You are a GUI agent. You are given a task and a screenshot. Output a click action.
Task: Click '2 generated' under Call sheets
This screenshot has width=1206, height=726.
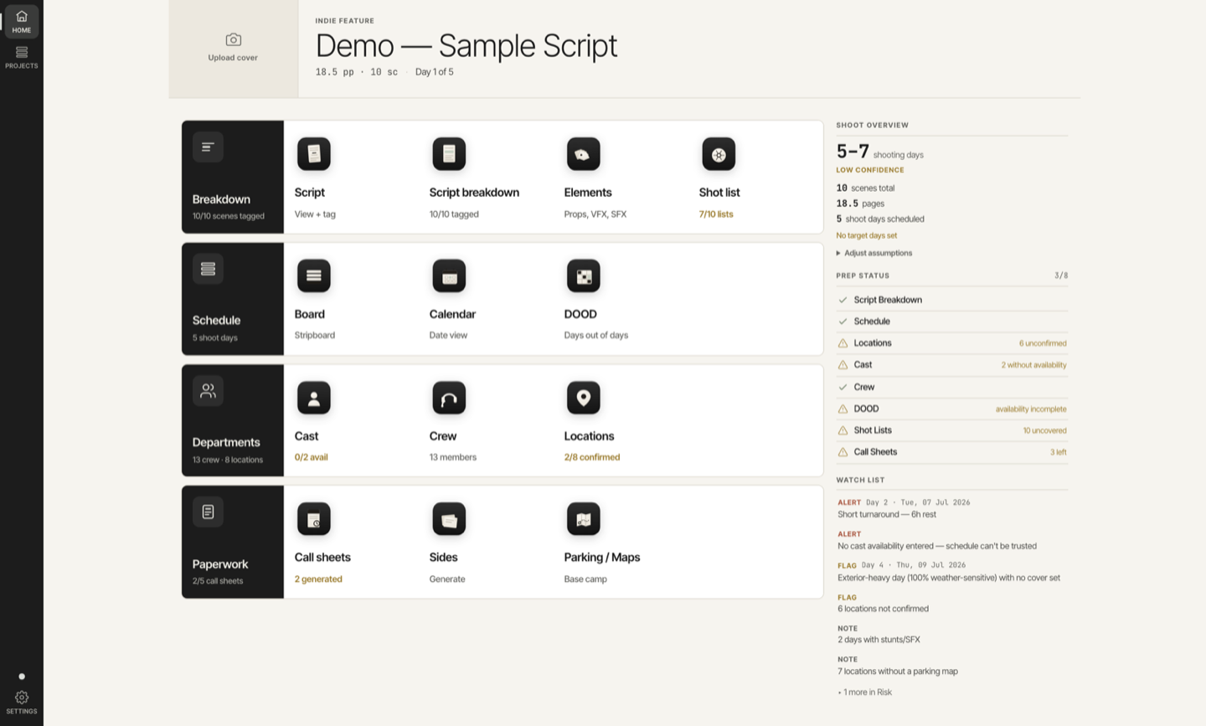point(318,579)
